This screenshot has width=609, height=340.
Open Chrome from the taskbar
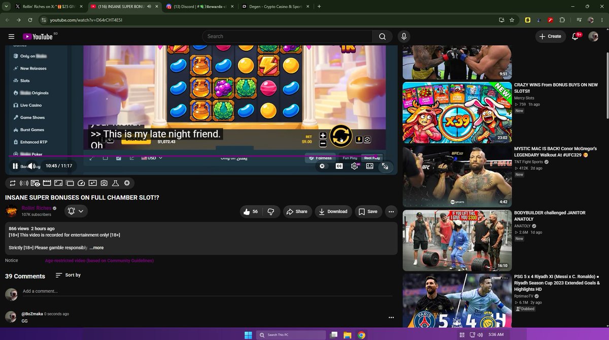point(361,335)
